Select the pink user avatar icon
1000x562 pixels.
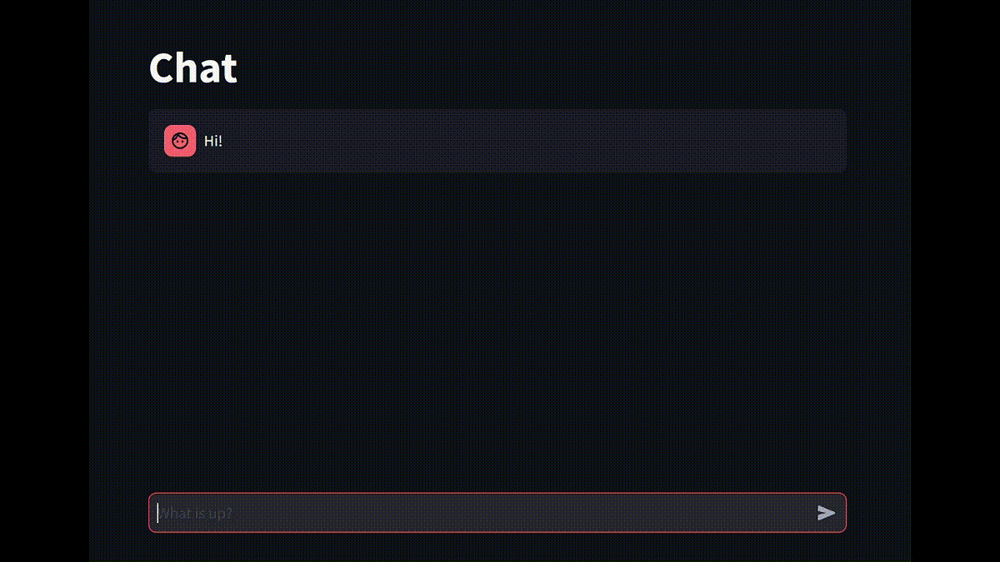[x=180, y=141]
